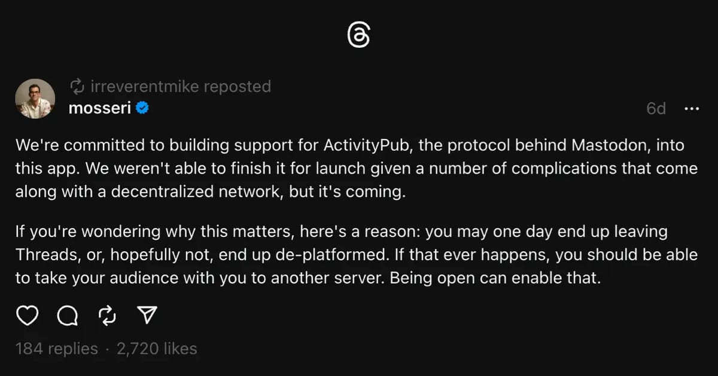View the 184 replies

(57, 349)
